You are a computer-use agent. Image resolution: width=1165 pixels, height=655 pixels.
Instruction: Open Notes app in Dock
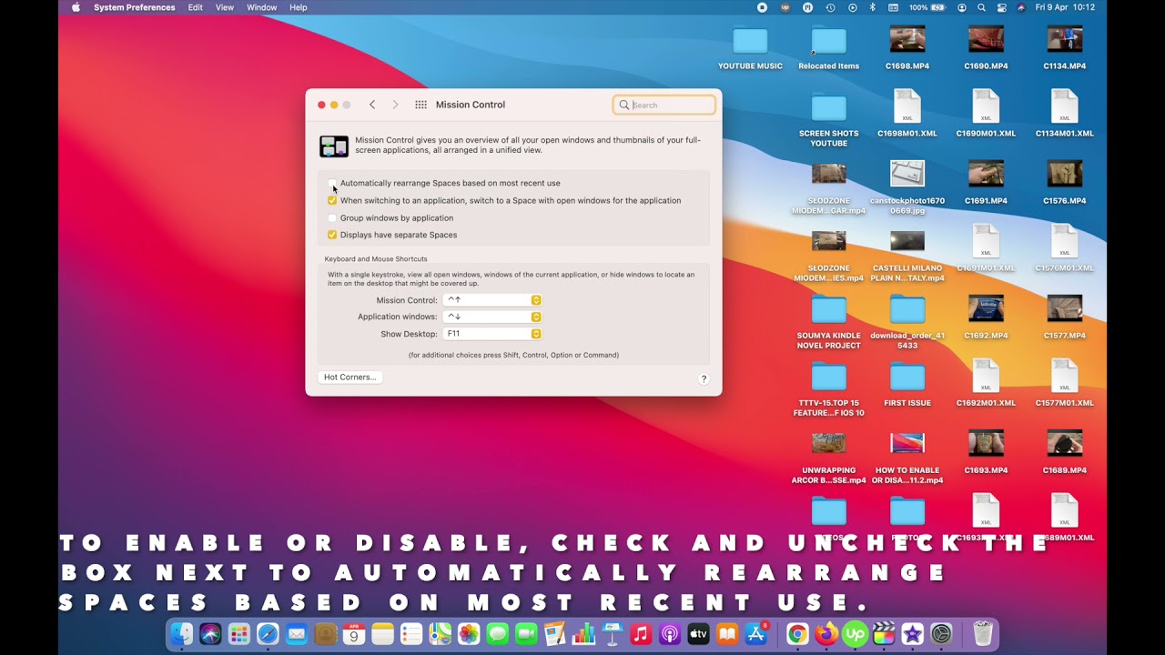(382, 634)
